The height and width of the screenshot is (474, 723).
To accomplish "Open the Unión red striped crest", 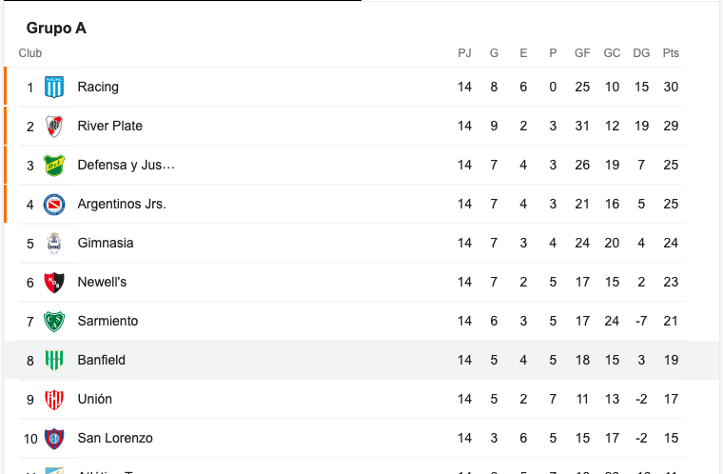I will click(x=54, y=399).
